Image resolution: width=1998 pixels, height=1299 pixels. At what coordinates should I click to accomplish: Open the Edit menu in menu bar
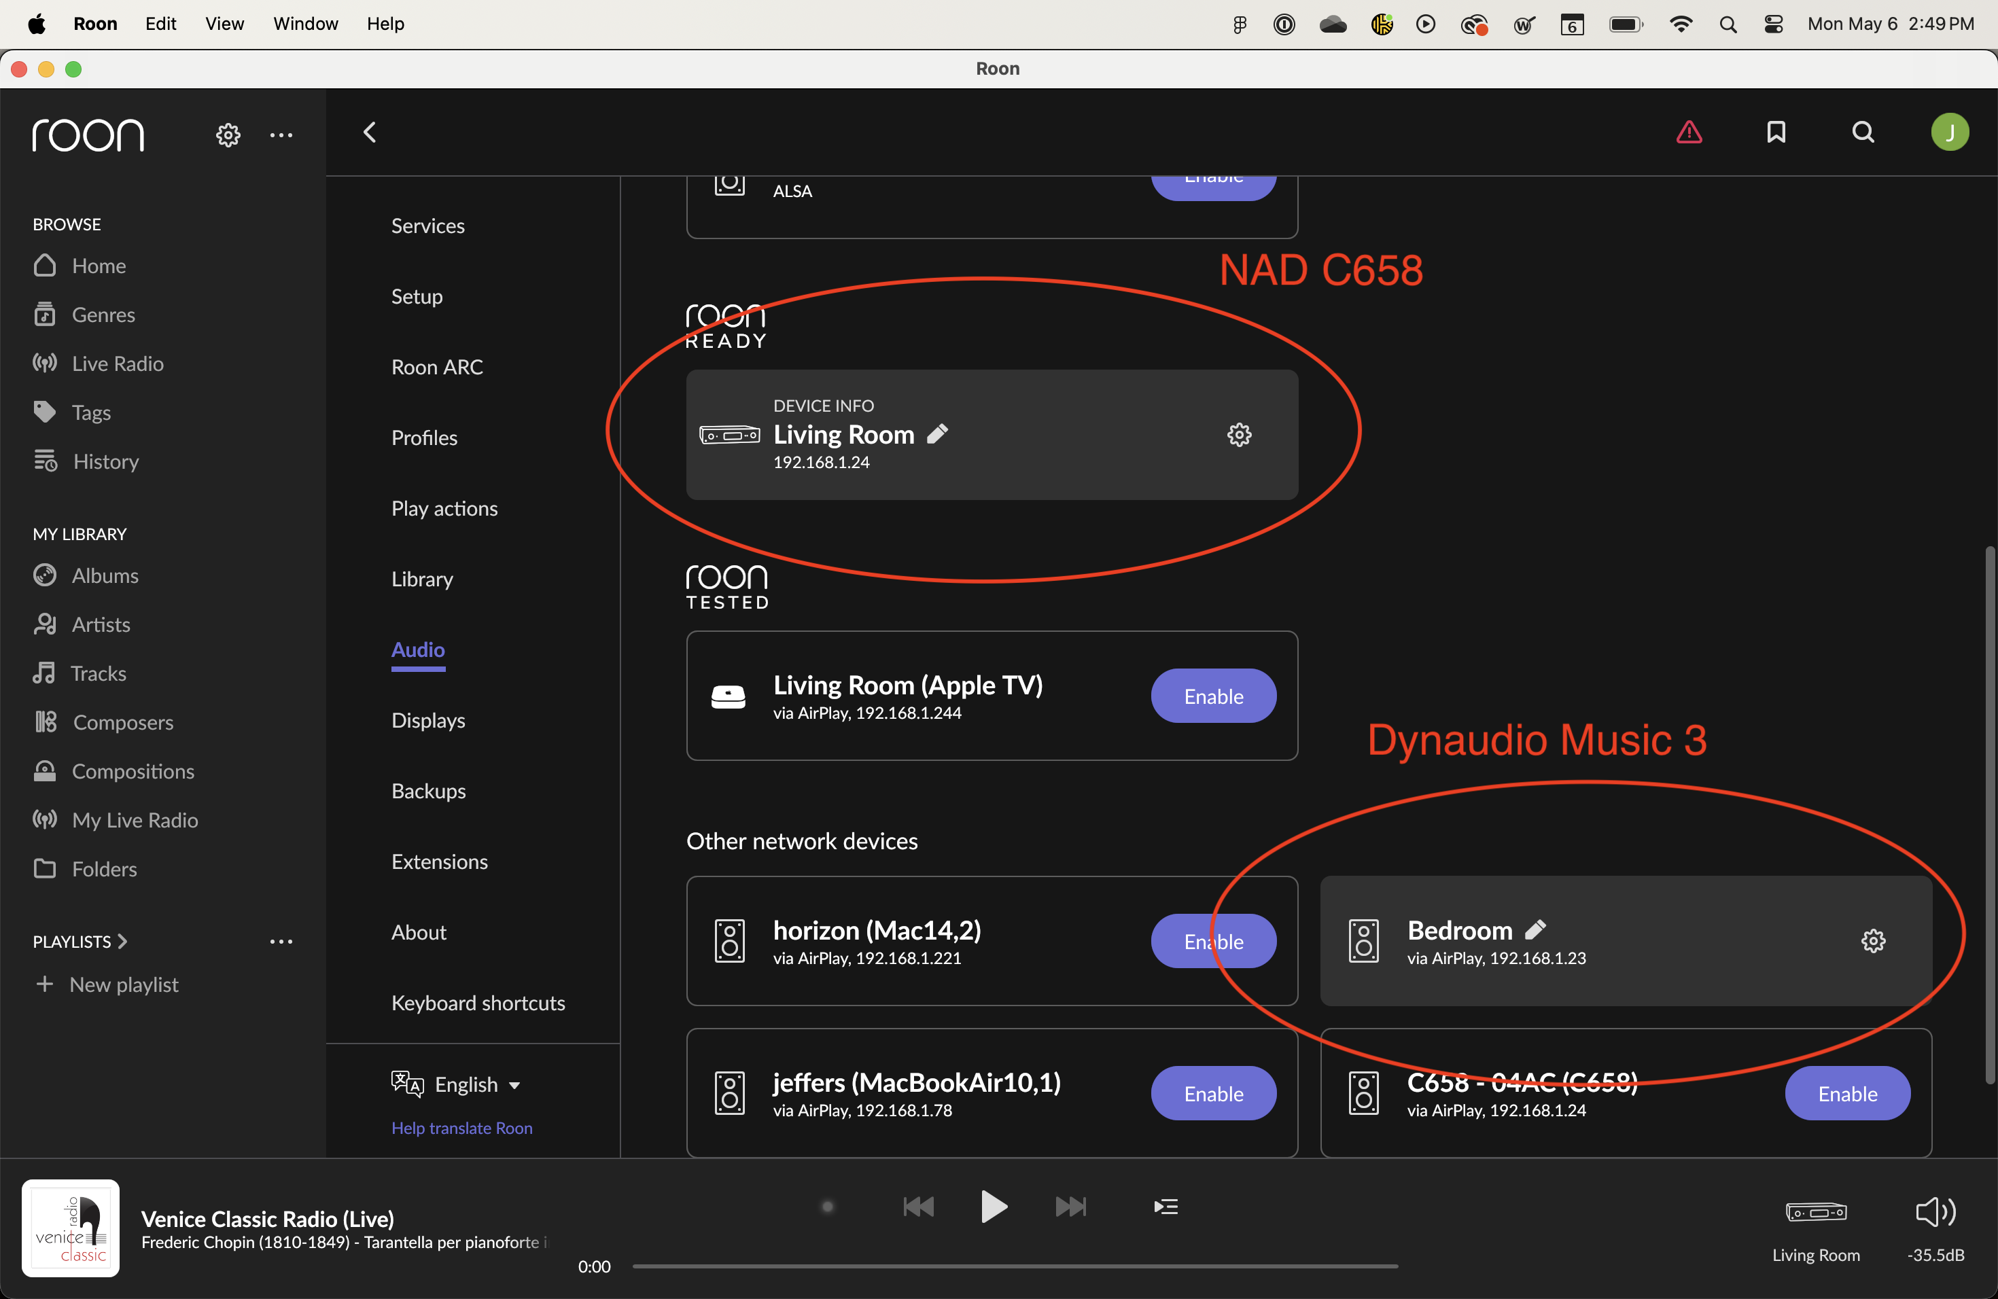160,24
